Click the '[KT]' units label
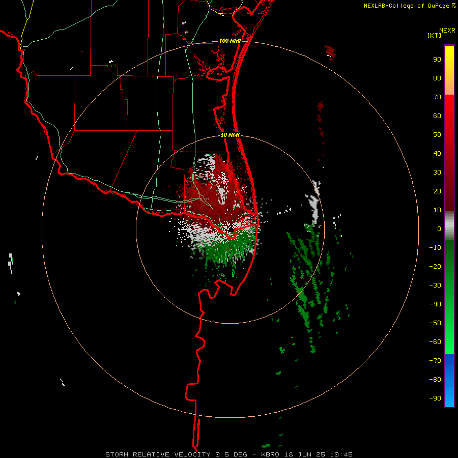The image size is (458, 458). (435, 35)
